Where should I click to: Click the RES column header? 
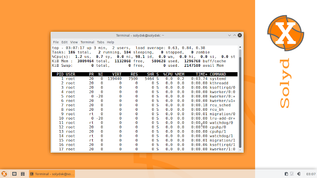[x=134, y=74]
